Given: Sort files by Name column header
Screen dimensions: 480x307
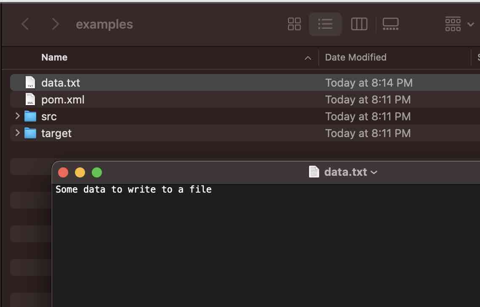Looking at the screenshot, I should [x=54, y=57].
